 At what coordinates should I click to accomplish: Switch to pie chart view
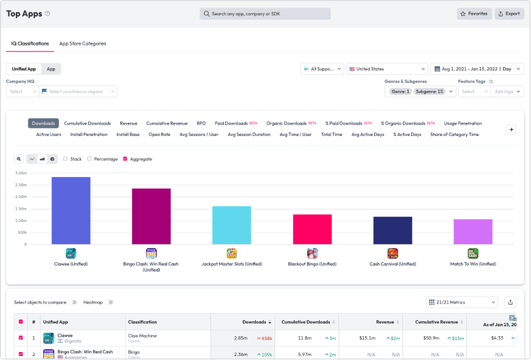click(52, 159)
